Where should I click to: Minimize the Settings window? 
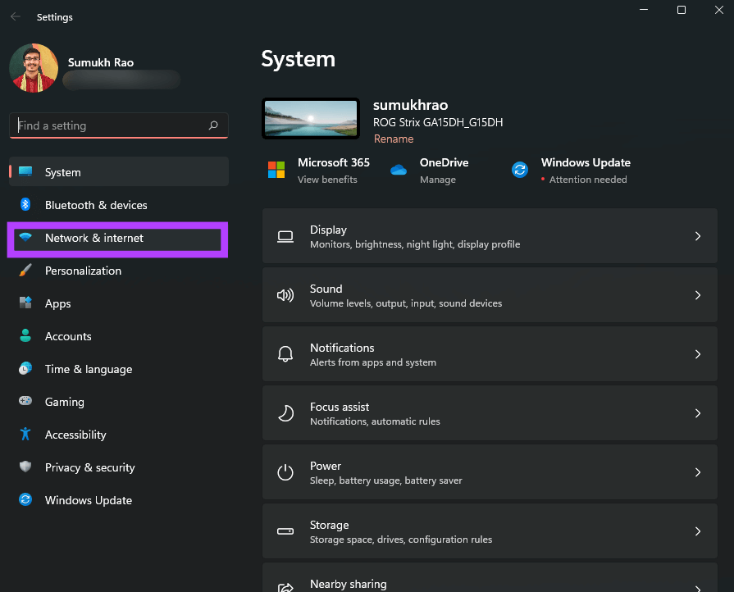point(644,10)
